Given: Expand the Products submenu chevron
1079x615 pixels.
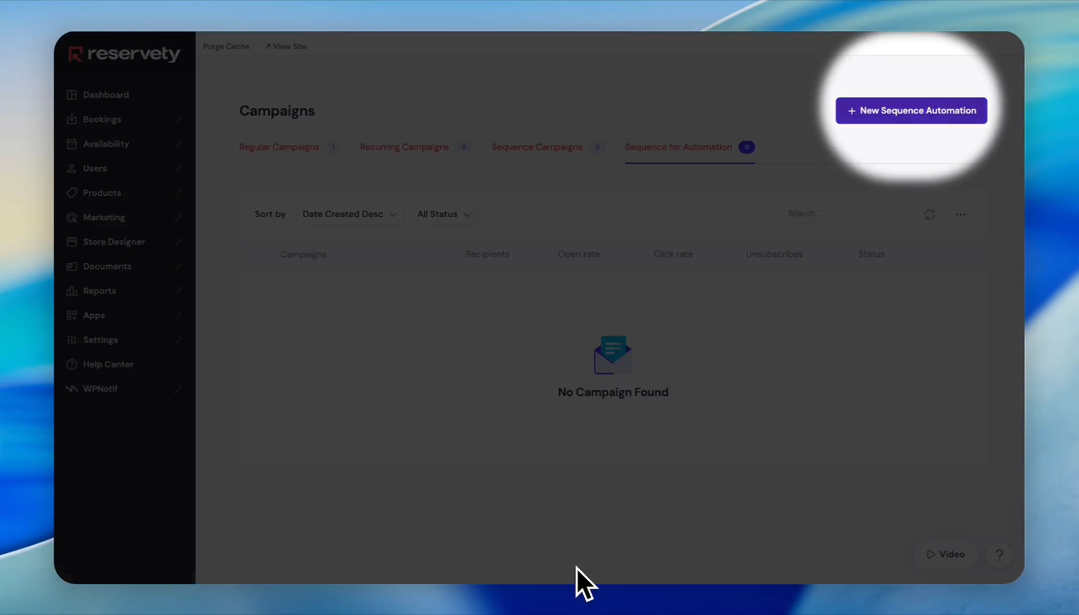Looking at the screenshot, I should pyautogui.click(x=178, y=192).
